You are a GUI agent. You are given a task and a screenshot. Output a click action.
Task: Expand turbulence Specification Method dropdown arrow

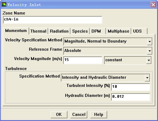(147, 78)
